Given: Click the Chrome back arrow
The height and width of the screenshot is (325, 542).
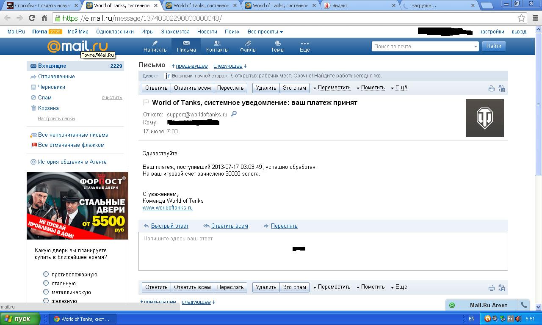Looking at the screenshot, I should [x=8, y=18].
